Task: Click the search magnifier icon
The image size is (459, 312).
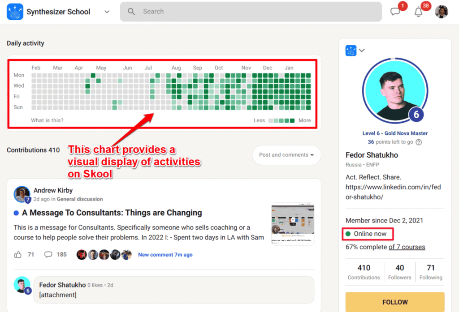Action: pyautogui.click(x=131, y=11)
